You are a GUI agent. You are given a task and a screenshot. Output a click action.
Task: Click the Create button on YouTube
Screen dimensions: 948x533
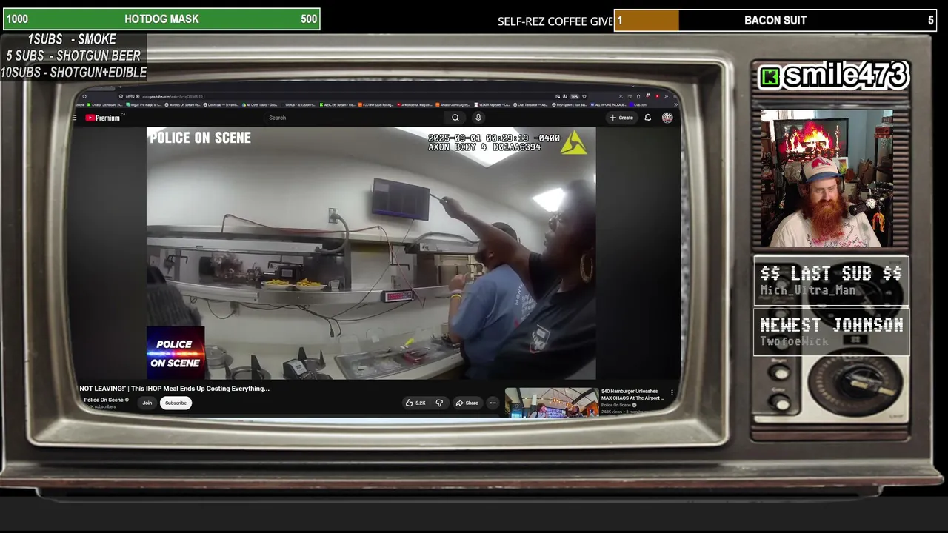(621, 118)
